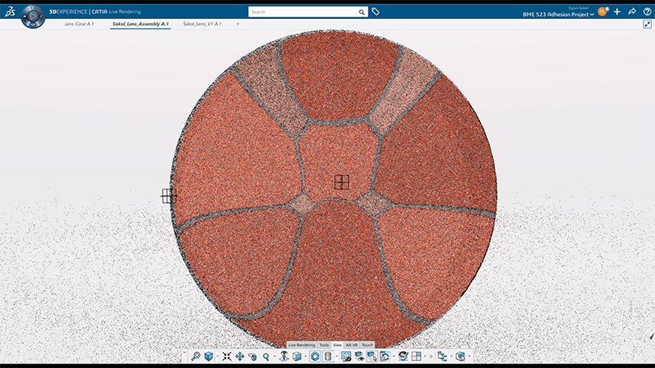Toggle the cylinder display mode button
Image resolution: width=655 pixels, height=368 pixels.
pos(328,356)
